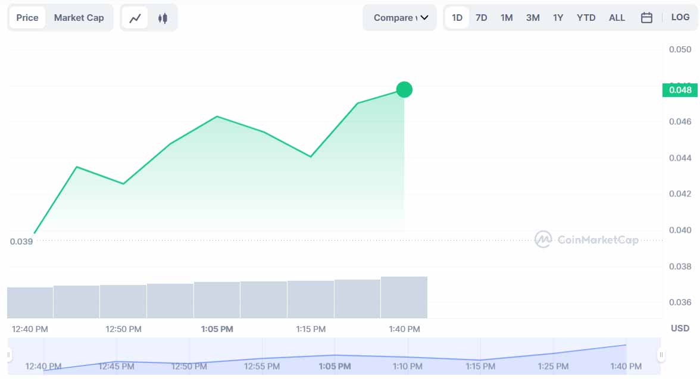Viewport: 700px width, 379px height.
Task: Grab the left range slider handle
Action: [x=8, y=355]
